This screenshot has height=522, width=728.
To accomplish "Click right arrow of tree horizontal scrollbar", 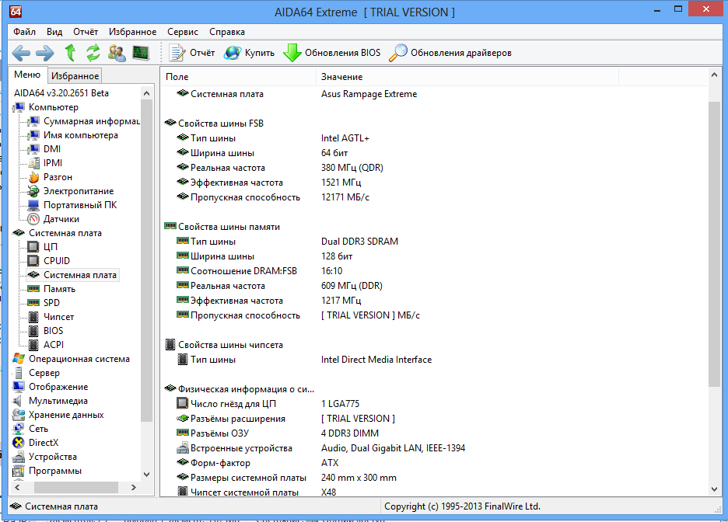I will (x=134, y=487).
